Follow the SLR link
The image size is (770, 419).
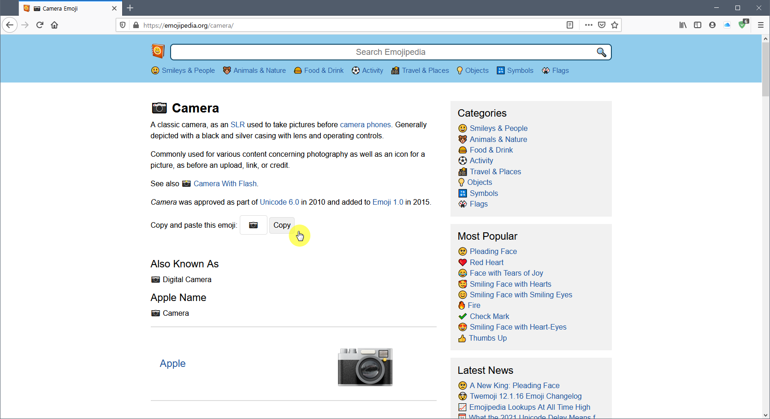tap(237, 124)
